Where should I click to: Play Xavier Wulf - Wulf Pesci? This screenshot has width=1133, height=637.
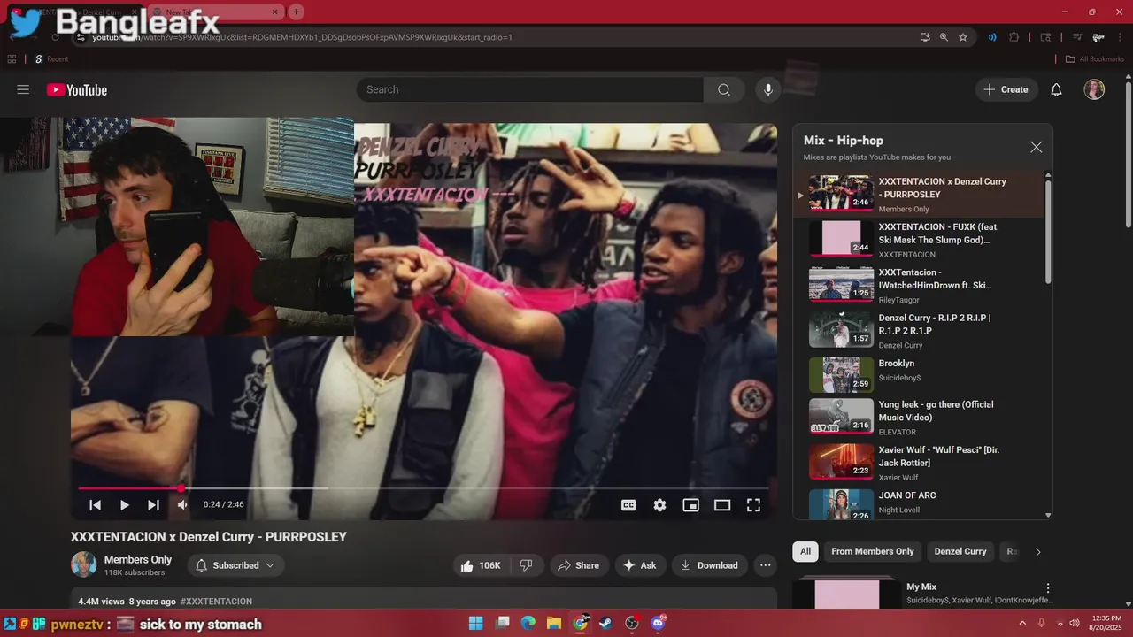coord(919,462)
